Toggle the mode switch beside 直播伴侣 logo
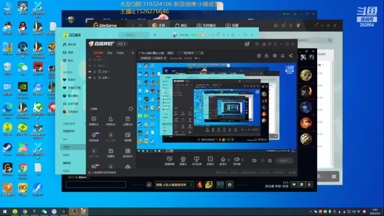The image size is (384, 216). click(x=122, y=44)
